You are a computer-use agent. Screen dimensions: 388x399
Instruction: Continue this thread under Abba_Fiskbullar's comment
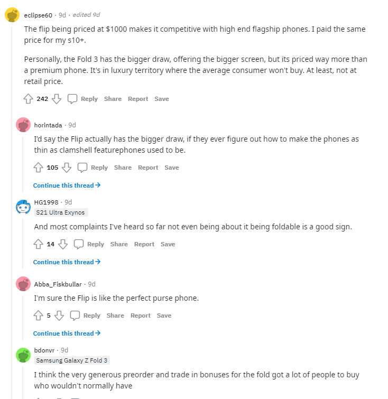[x=67, y=333]
